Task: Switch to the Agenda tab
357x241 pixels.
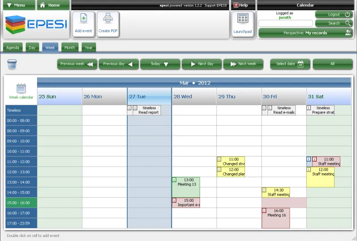Action: (13, 48)
